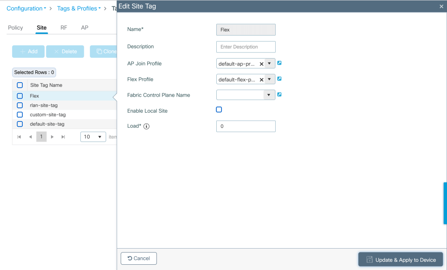This screenshot has height=270, width=447.
Task: Click Update & Apply to Device
Action: pos(401,260)
